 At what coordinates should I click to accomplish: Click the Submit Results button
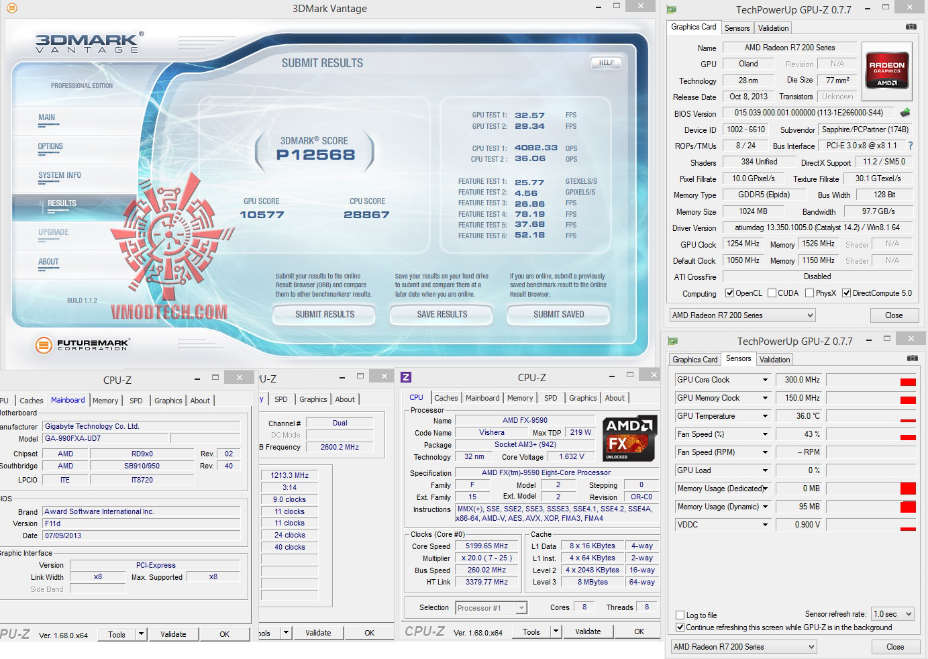point(325,314)
